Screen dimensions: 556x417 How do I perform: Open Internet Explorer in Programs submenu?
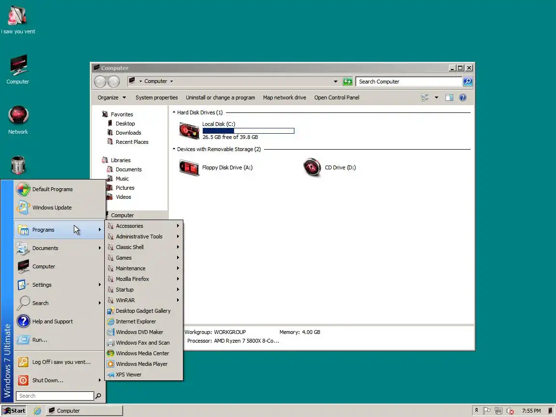click(144, 321)
